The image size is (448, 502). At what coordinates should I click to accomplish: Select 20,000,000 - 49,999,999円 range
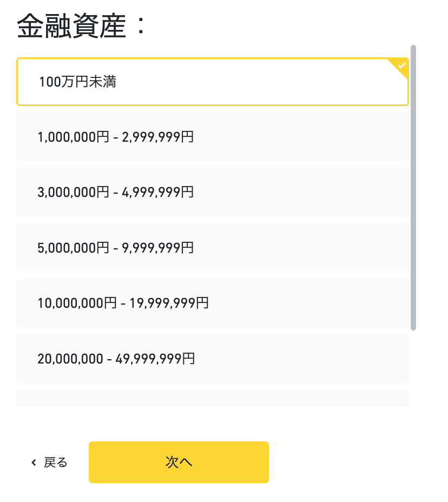pos(212,359)
